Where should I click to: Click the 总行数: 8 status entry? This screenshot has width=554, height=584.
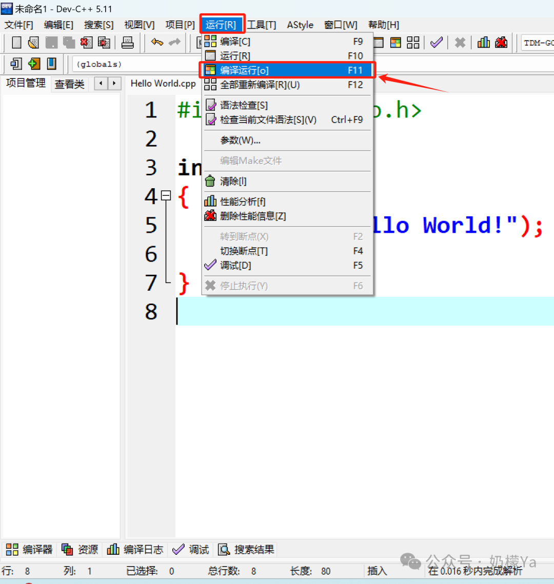(232, 571)
